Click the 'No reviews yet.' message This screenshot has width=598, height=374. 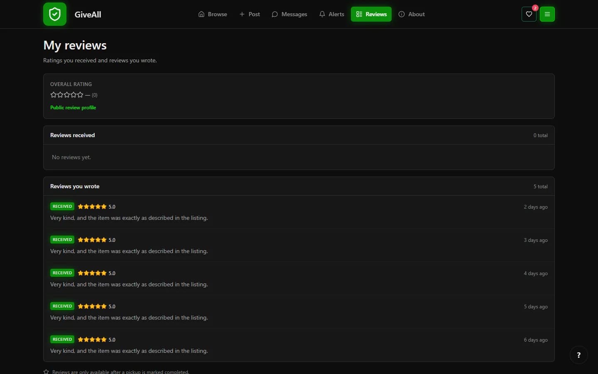click(x=71, y=157)
